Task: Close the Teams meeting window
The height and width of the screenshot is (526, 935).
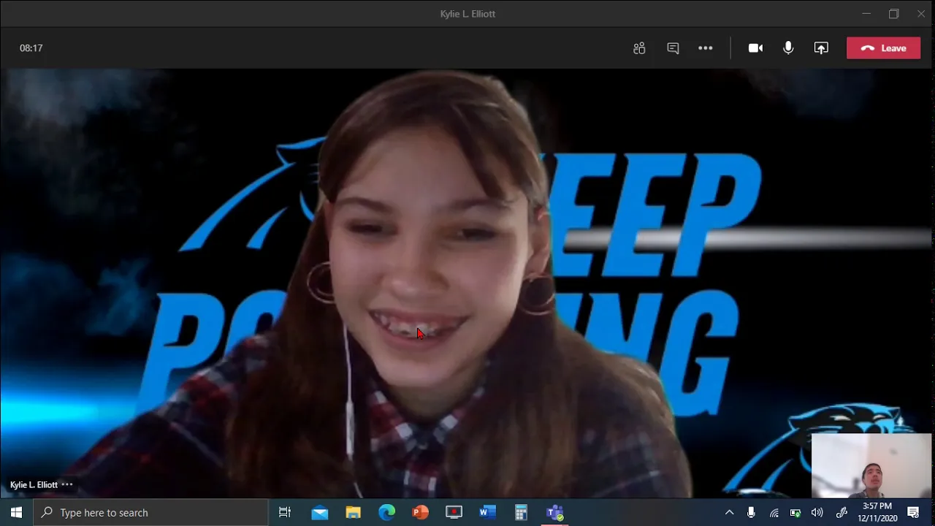Action: [x=921, y=13]
